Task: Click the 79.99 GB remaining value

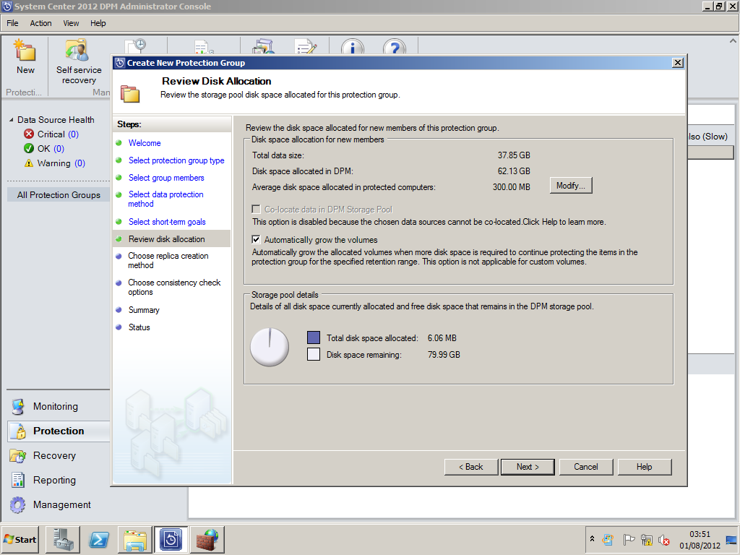Action: (x=444, y=354)
